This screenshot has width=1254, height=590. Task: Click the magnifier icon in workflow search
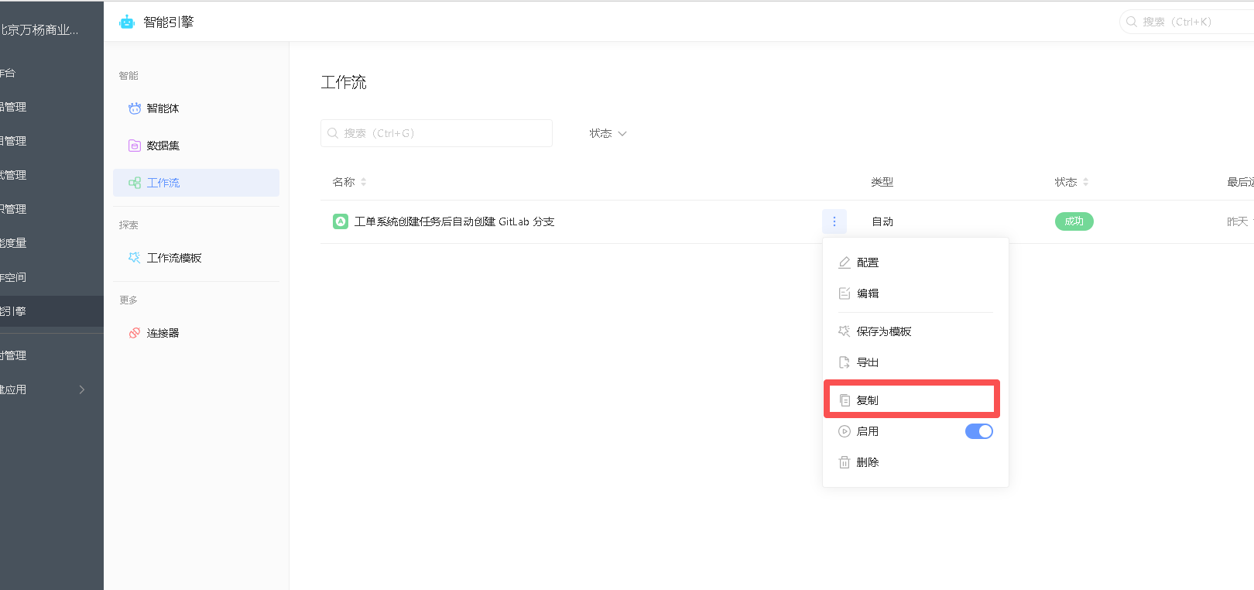pyautogui.click(x=333, y=133)
